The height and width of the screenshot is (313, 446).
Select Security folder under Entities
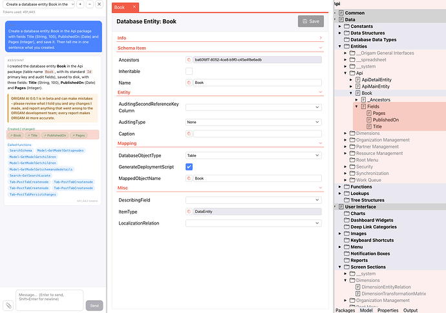[x=365, y=167]
